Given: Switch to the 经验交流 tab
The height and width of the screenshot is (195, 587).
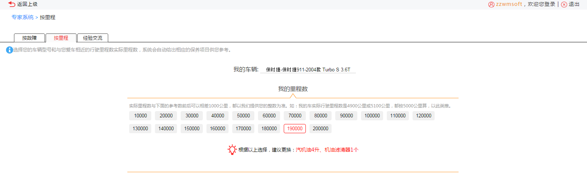Looking at the screenshot, I should [93, 38].
